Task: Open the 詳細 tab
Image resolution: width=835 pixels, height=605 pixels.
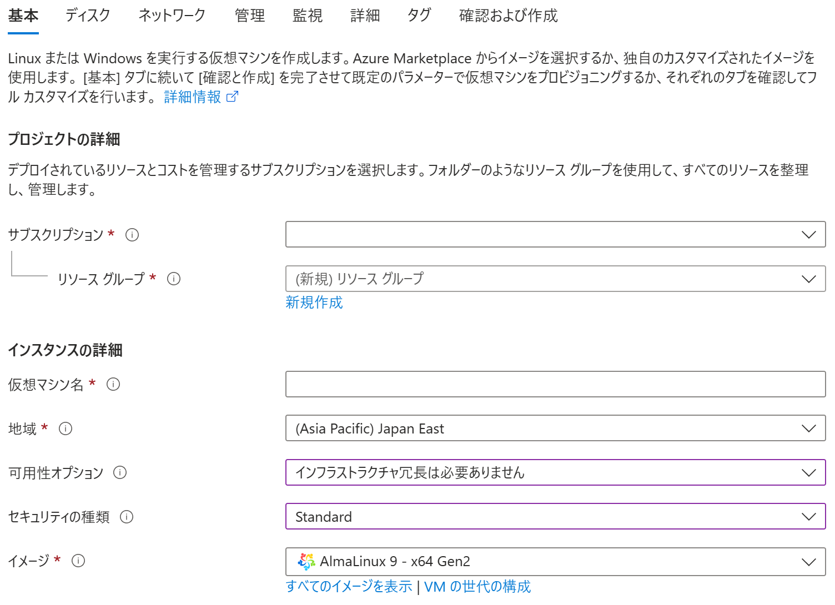Action: coord(365,16)
